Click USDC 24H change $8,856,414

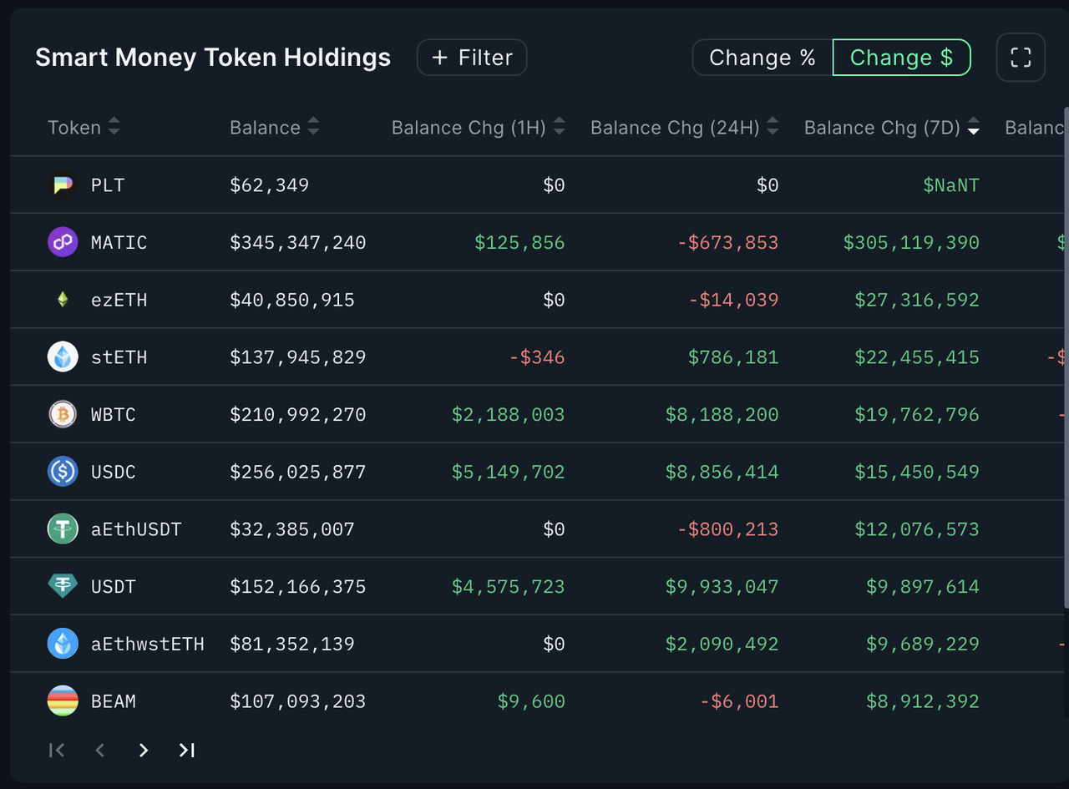(722, 473)
